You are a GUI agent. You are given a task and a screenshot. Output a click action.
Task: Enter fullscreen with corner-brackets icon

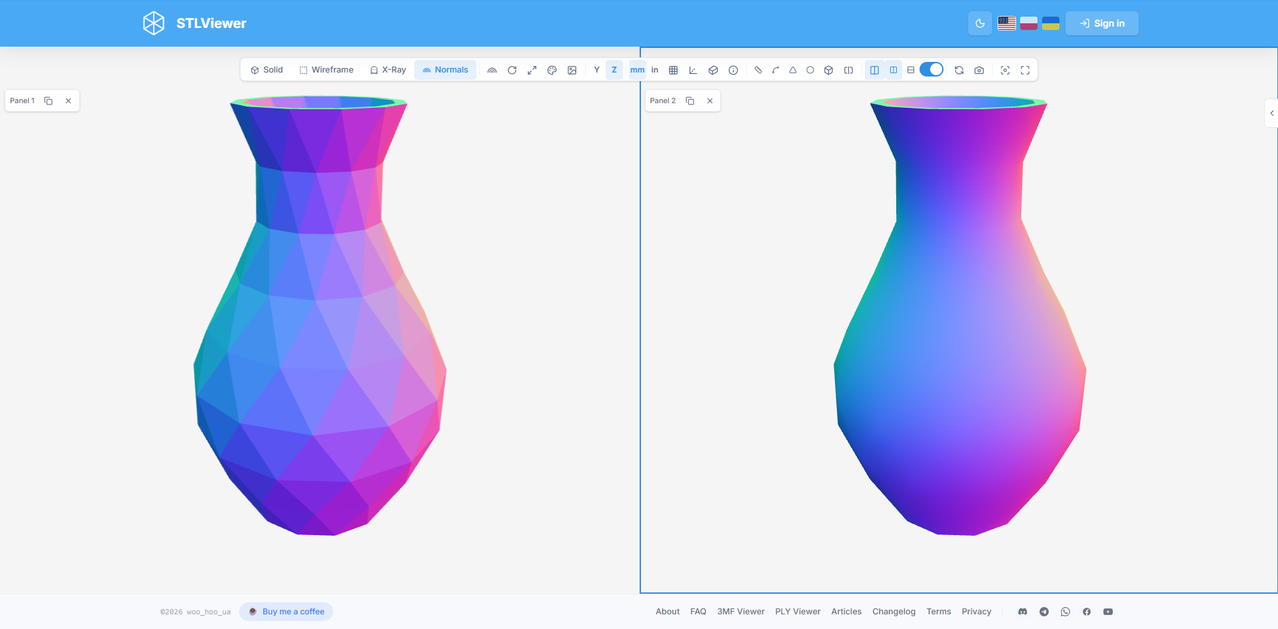pos(1025,70)
